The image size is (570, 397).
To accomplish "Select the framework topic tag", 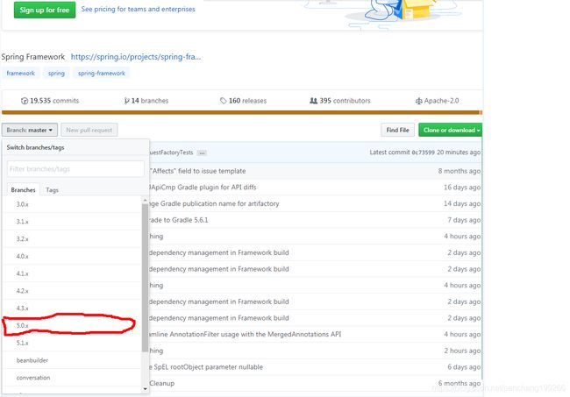I will [x=21, y=73].
